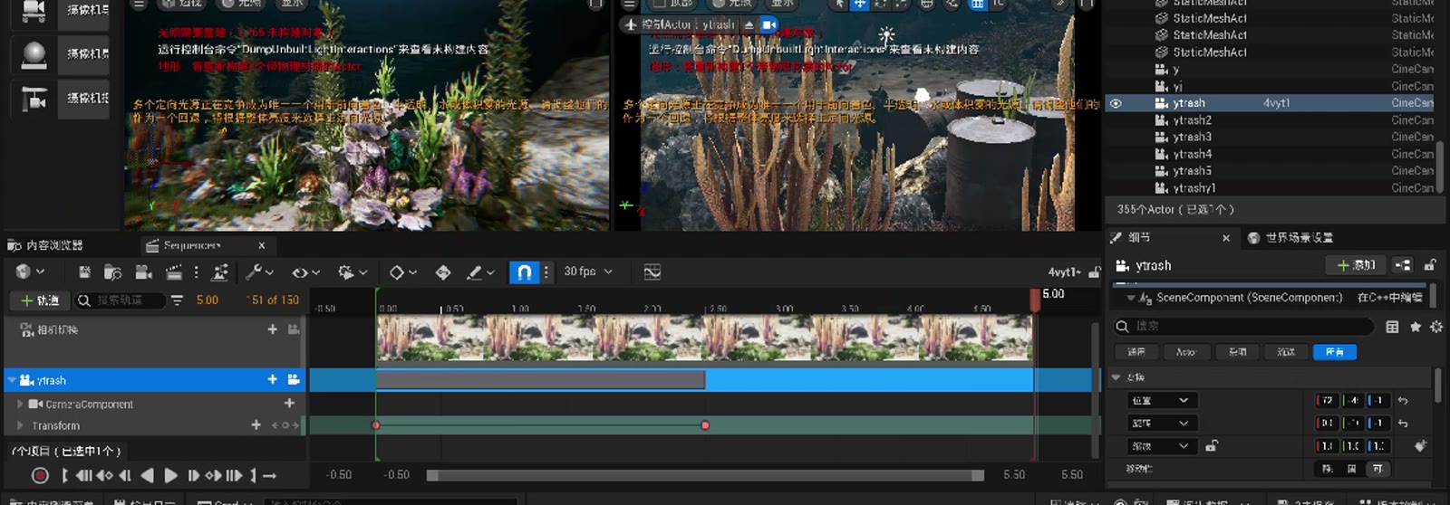Close the Sequencer tab

(x=262, y=245)
